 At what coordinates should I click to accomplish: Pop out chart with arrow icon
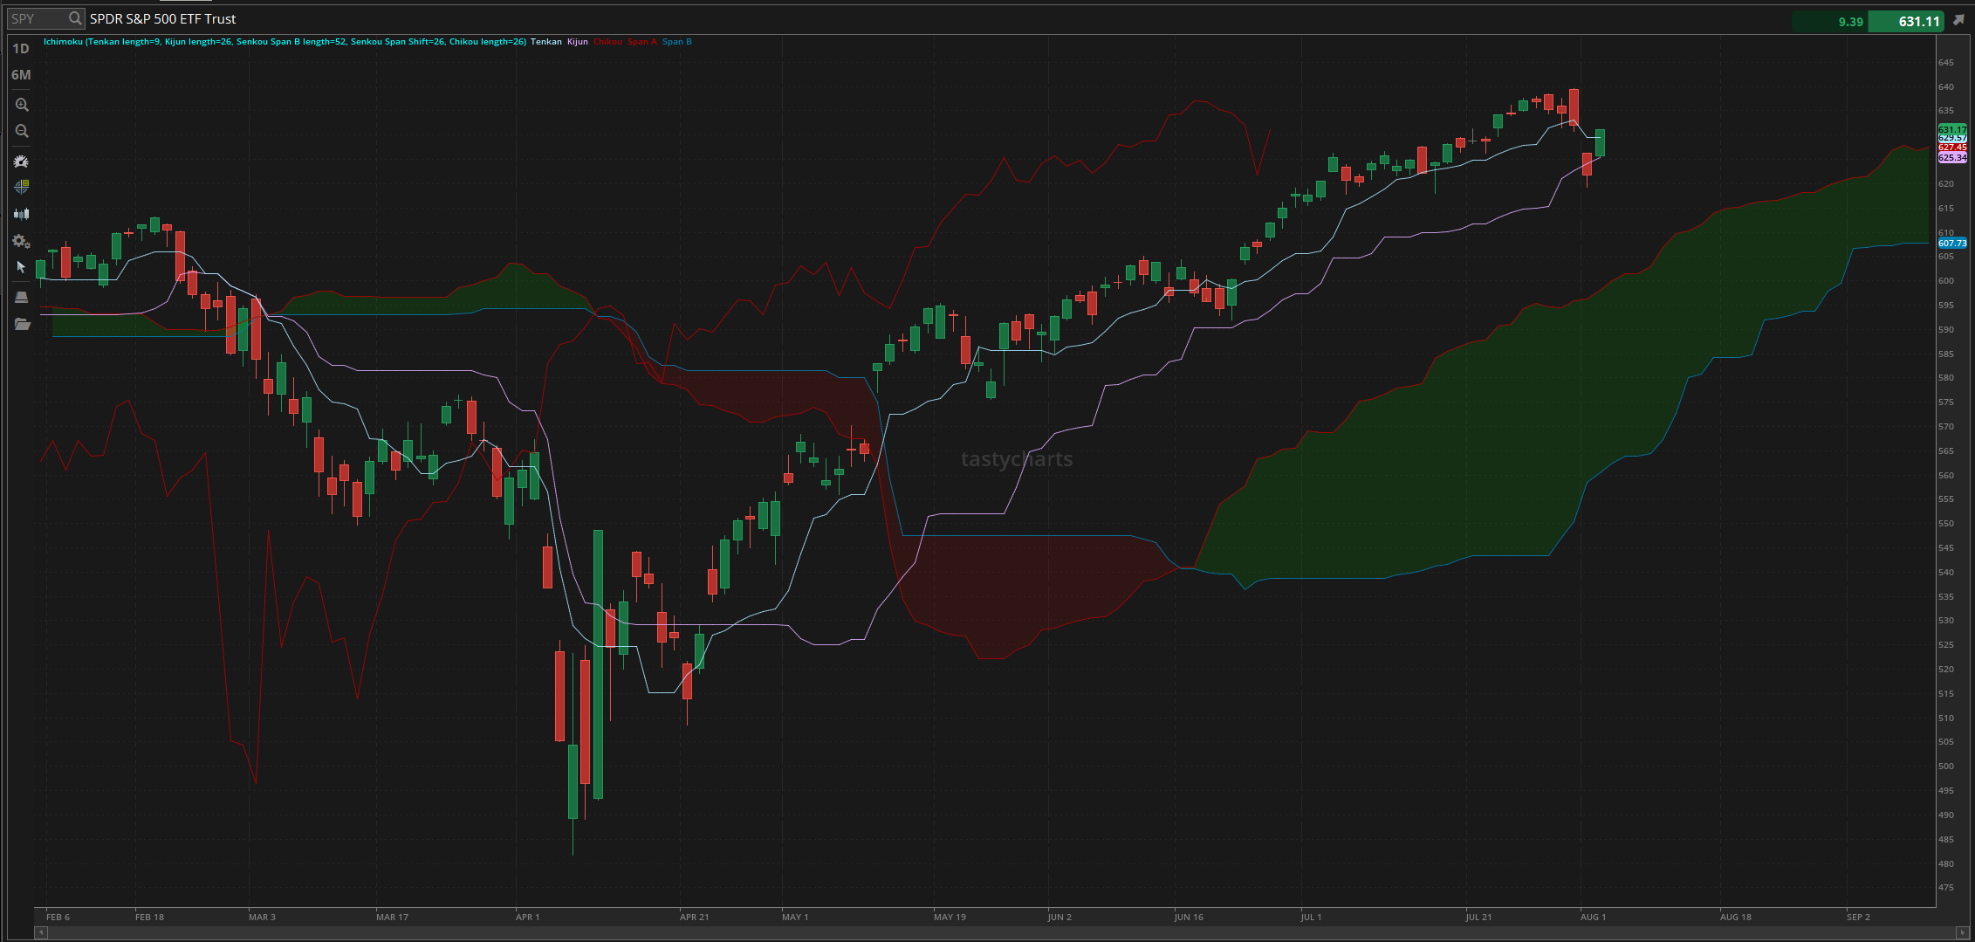(1958, 20)
